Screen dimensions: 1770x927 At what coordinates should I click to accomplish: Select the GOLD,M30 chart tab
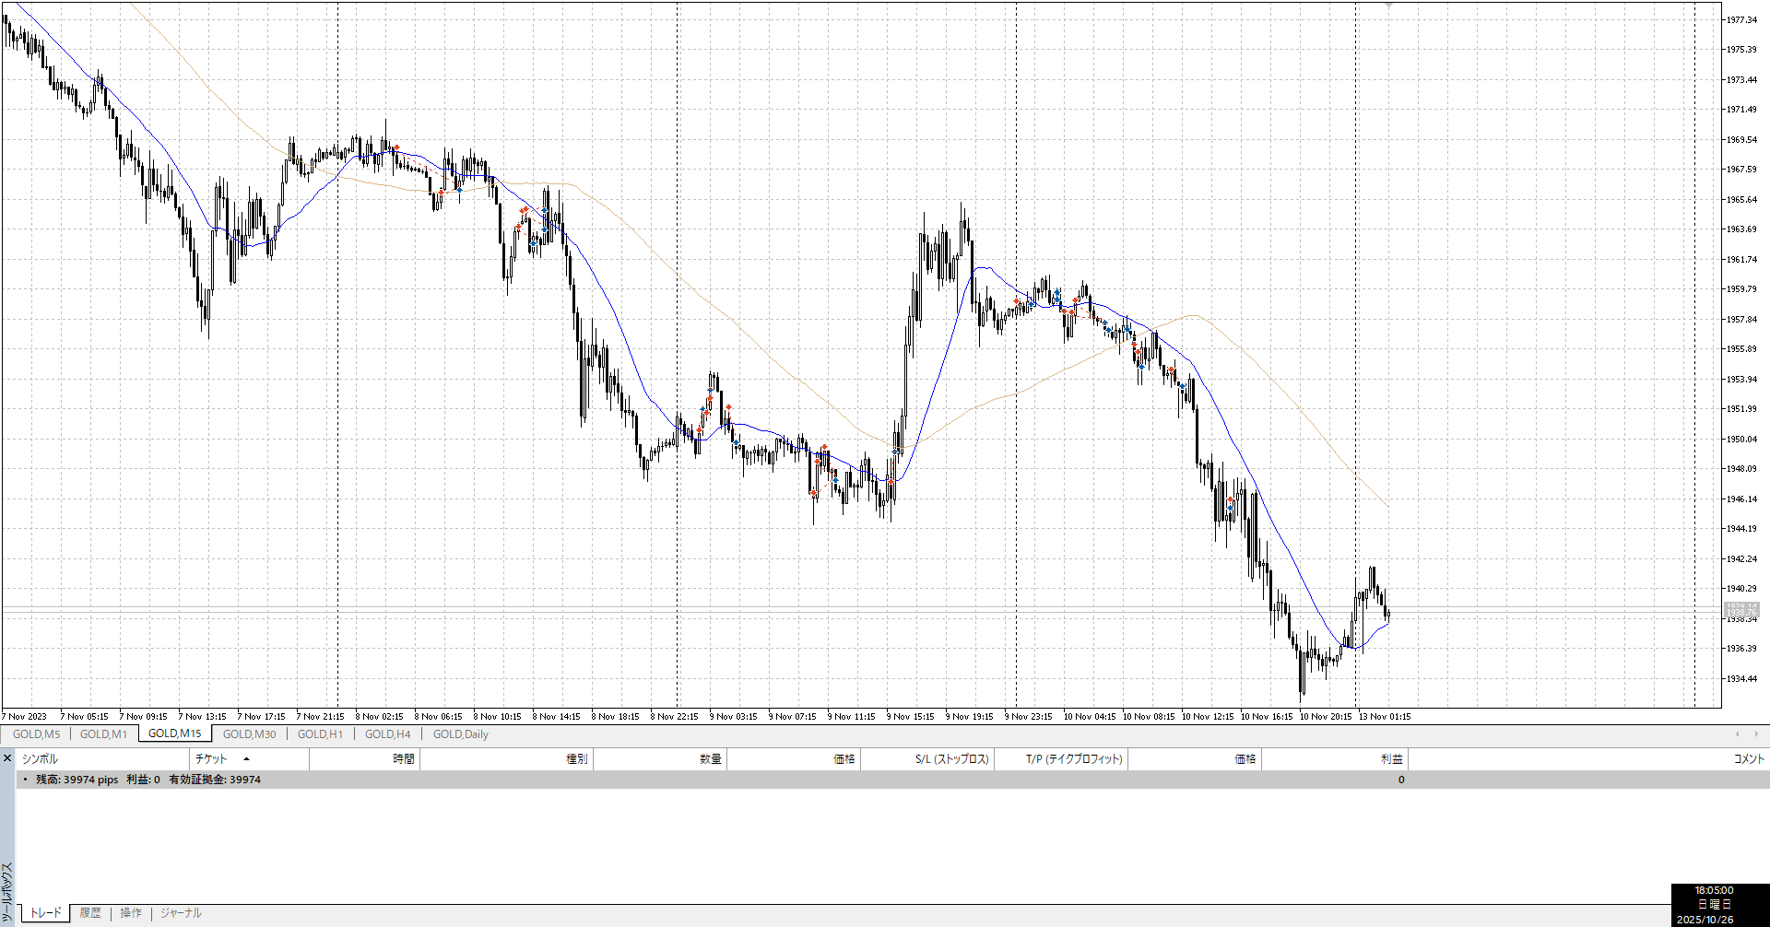click(x=249, y=734)
